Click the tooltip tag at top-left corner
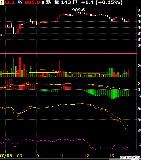Screen dimensions: 141x160 (x=2, y=2)
